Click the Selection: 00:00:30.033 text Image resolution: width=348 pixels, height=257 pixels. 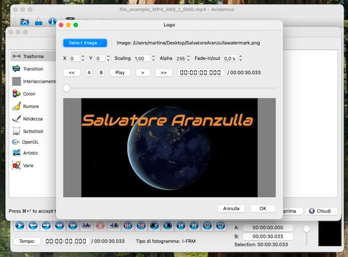pyautogui.click(x=261, y=244)
